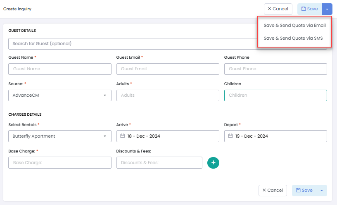Viewport: 337px width, 205px height.
Task: Click into the Guest Name field
Action: (60, 69)
